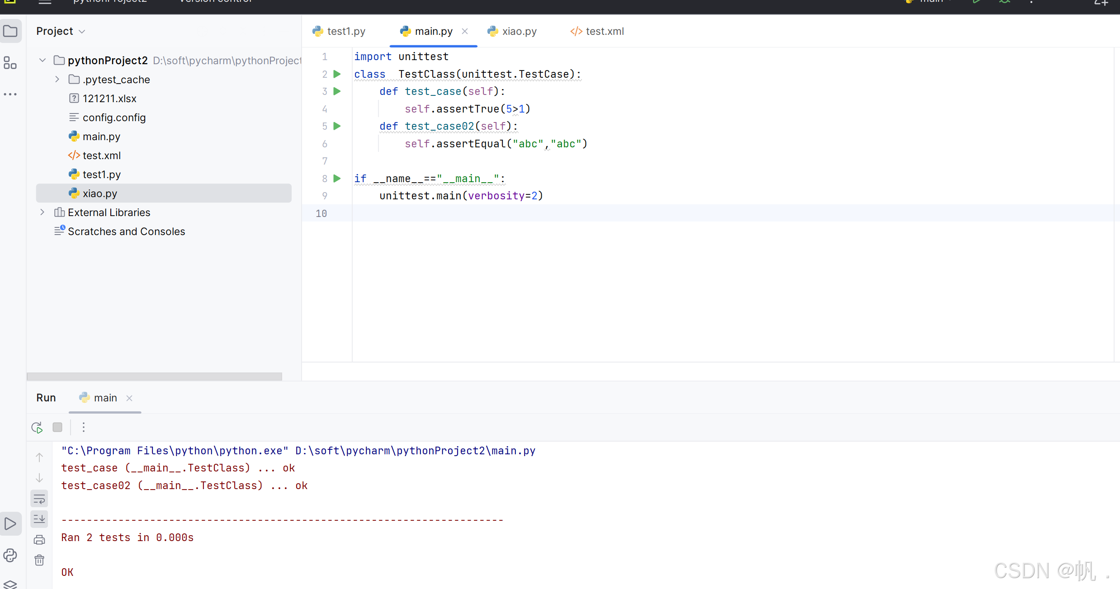Open the Project tool window folder icon
The image size is (1120, 589).
(10, 31)
